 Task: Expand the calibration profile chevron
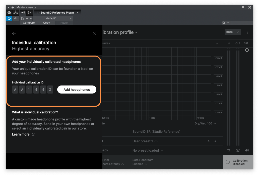click(136, 32)
